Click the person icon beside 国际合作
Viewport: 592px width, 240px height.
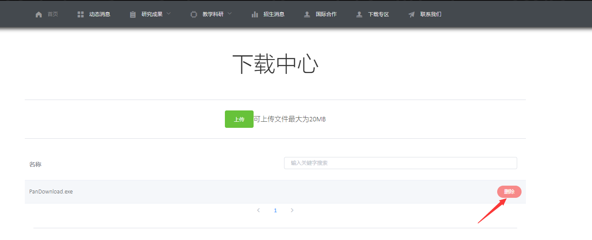click(307, 14)
